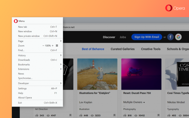Open Lev Kaplan's profile link
Image resolution: width=189 pixels, height=118 pixels.
85,102
